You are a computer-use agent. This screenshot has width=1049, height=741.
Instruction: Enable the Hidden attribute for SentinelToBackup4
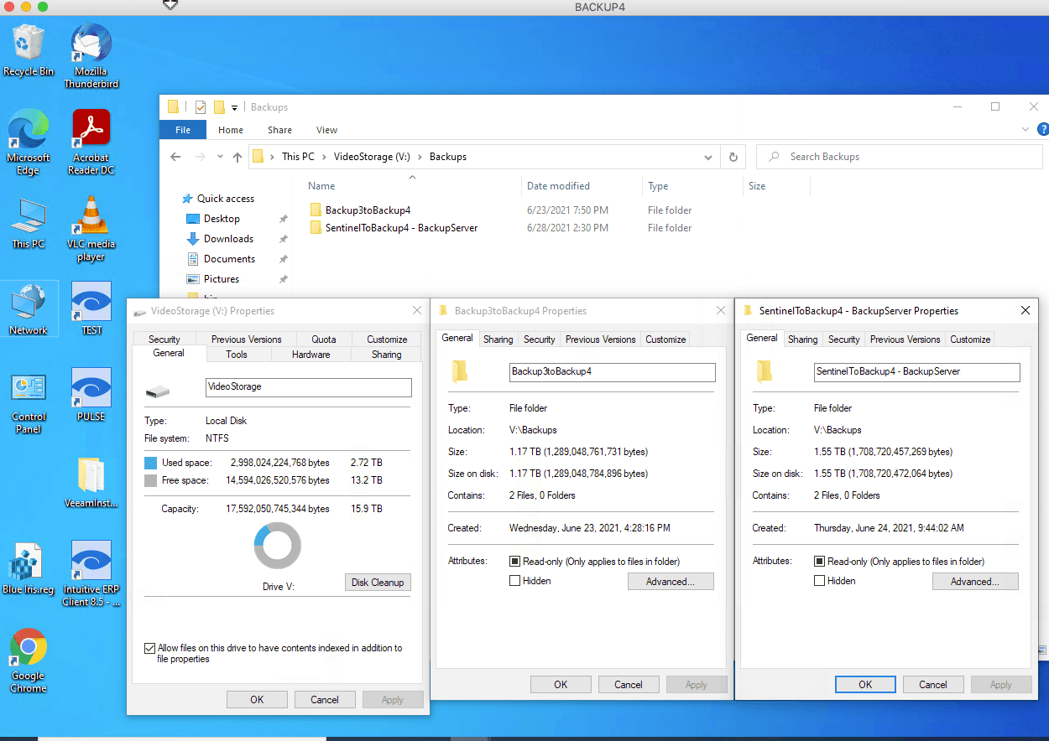point(819,580)
